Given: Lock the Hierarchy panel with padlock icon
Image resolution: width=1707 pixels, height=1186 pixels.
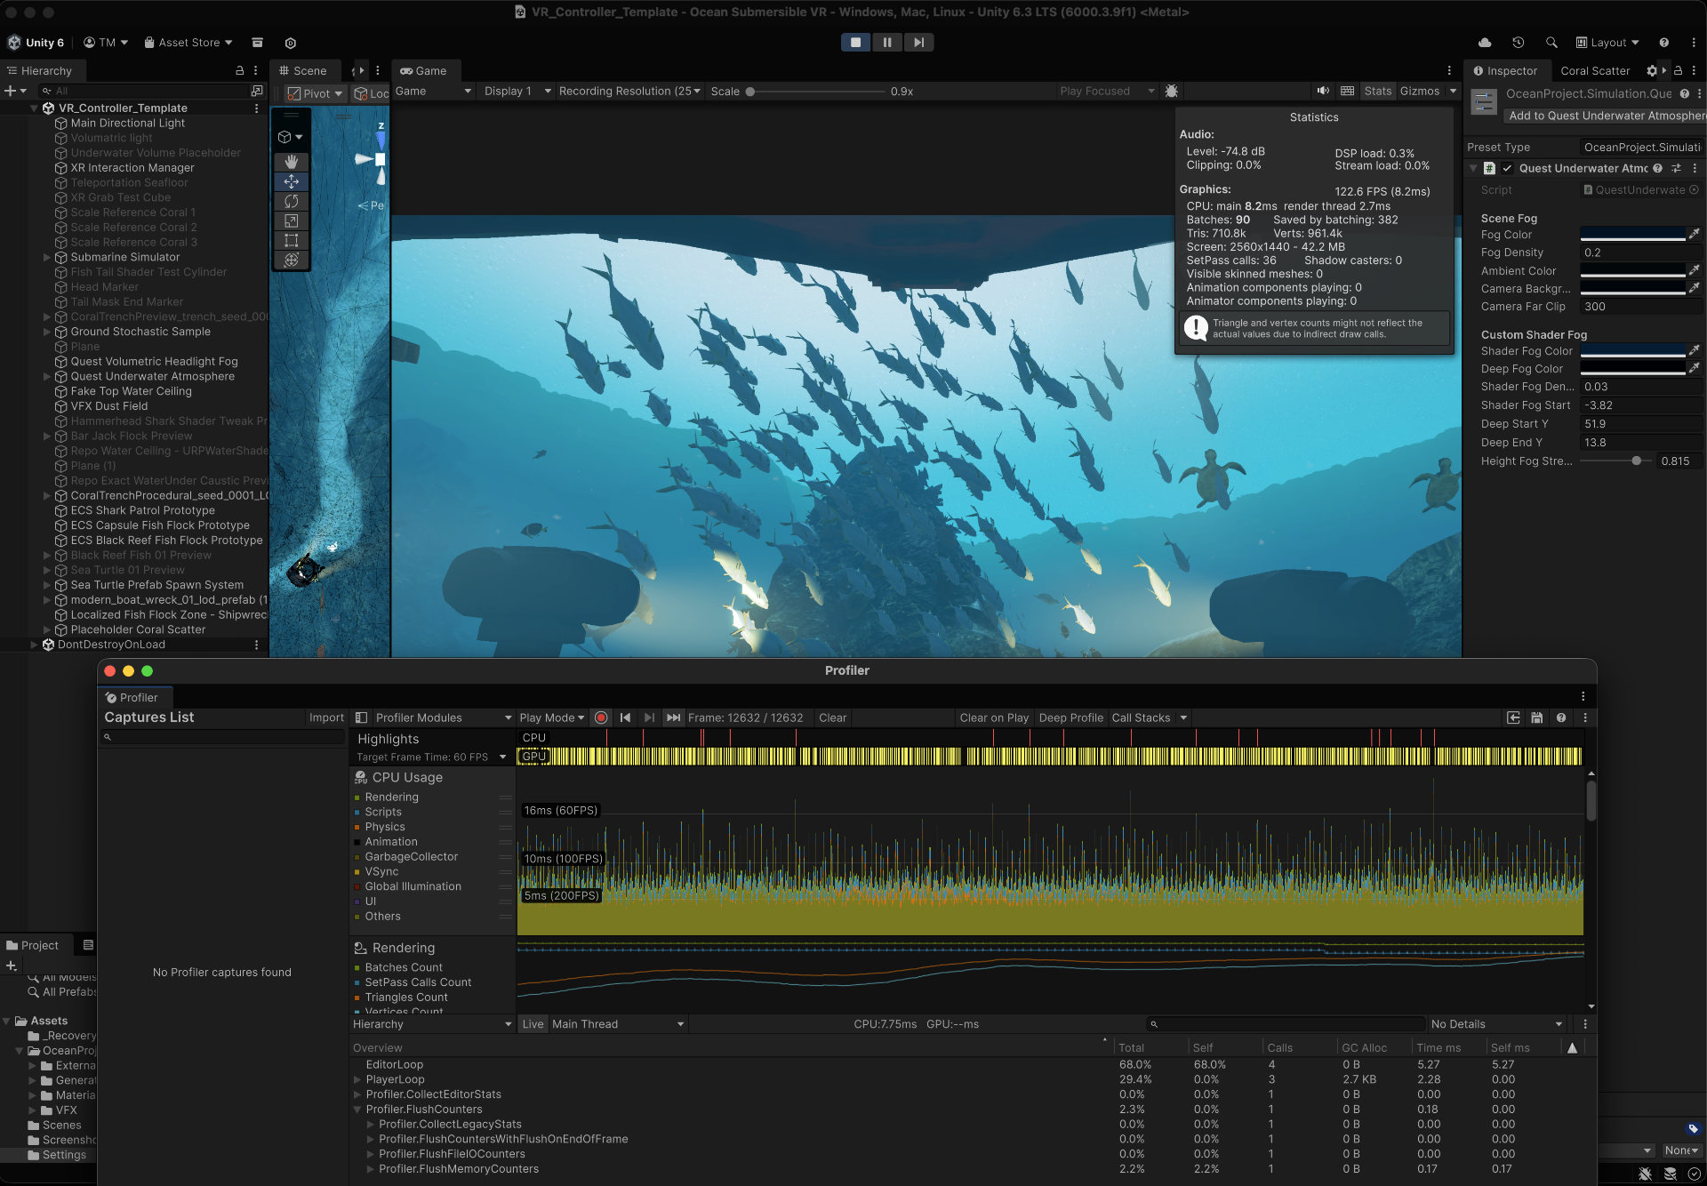Looking at the screenshot, I should point(239,70).
